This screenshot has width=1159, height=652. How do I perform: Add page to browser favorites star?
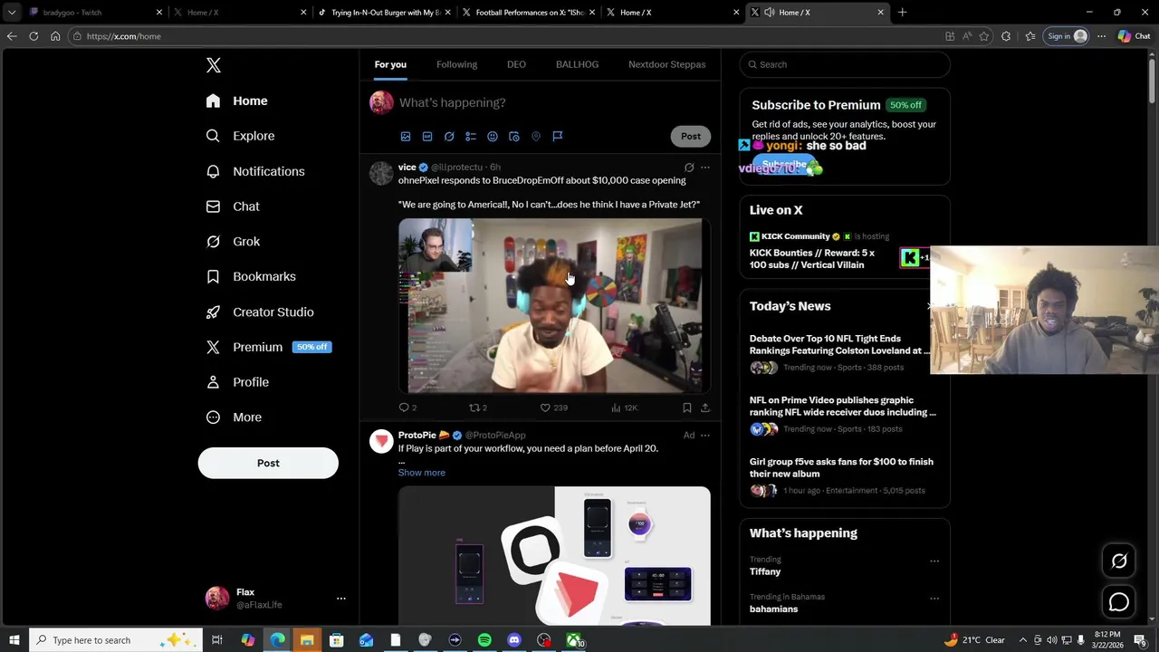click(984, 36)
